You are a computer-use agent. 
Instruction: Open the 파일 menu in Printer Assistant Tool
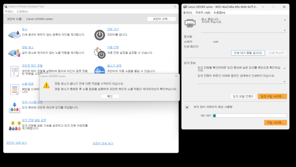point(9,12)
